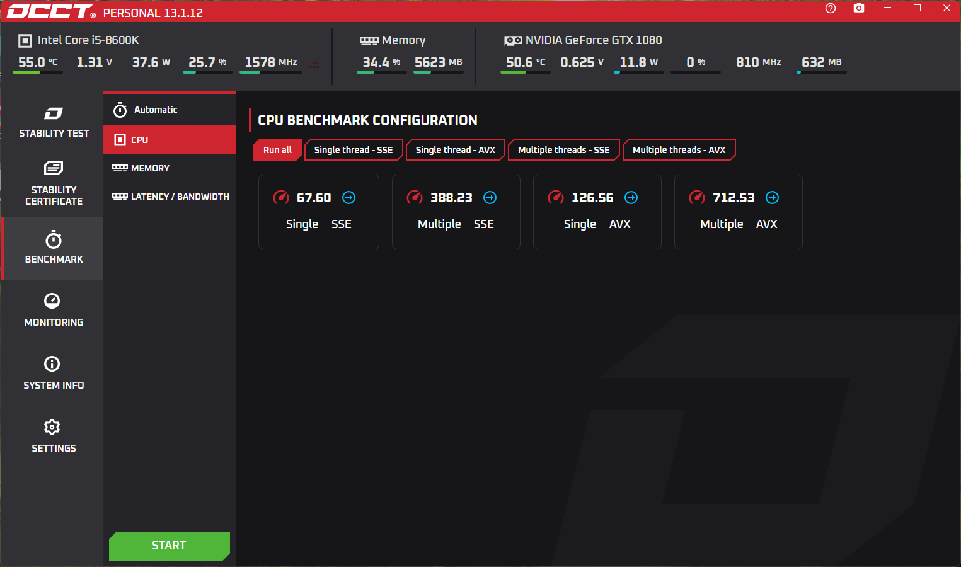
Task: Click the Single AVX result card label
Action: [597, 224]
